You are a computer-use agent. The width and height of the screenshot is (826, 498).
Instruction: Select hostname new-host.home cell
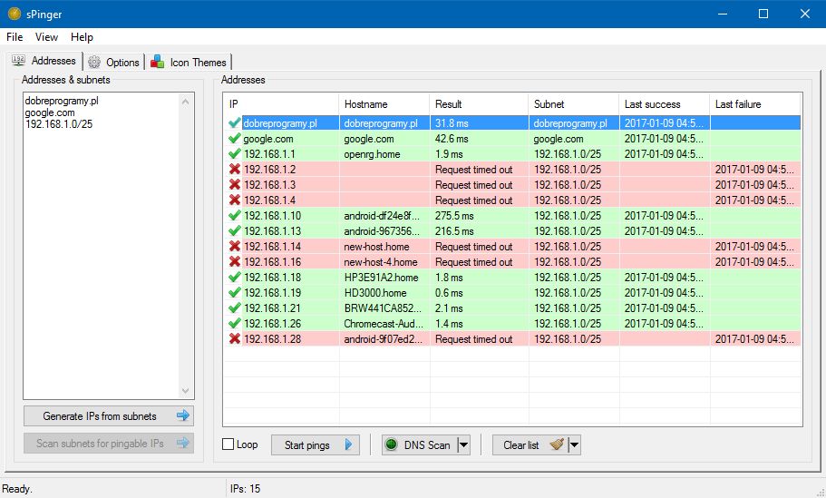tap(384, 246)
